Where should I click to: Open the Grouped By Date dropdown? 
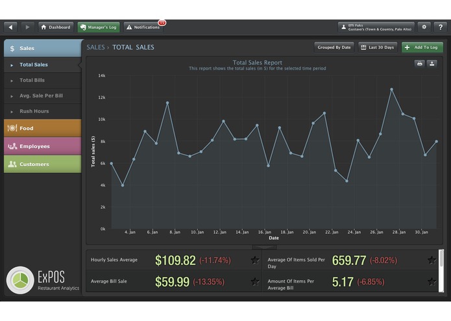tap(334, 47)
